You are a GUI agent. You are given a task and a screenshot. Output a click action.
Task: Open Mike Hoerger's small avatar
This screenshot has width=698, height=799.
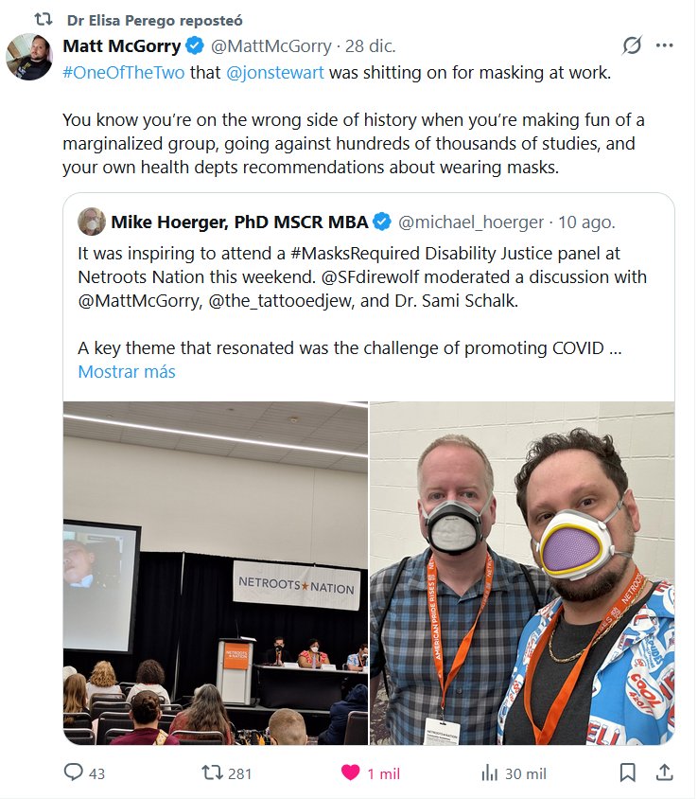tap(92, 222)
